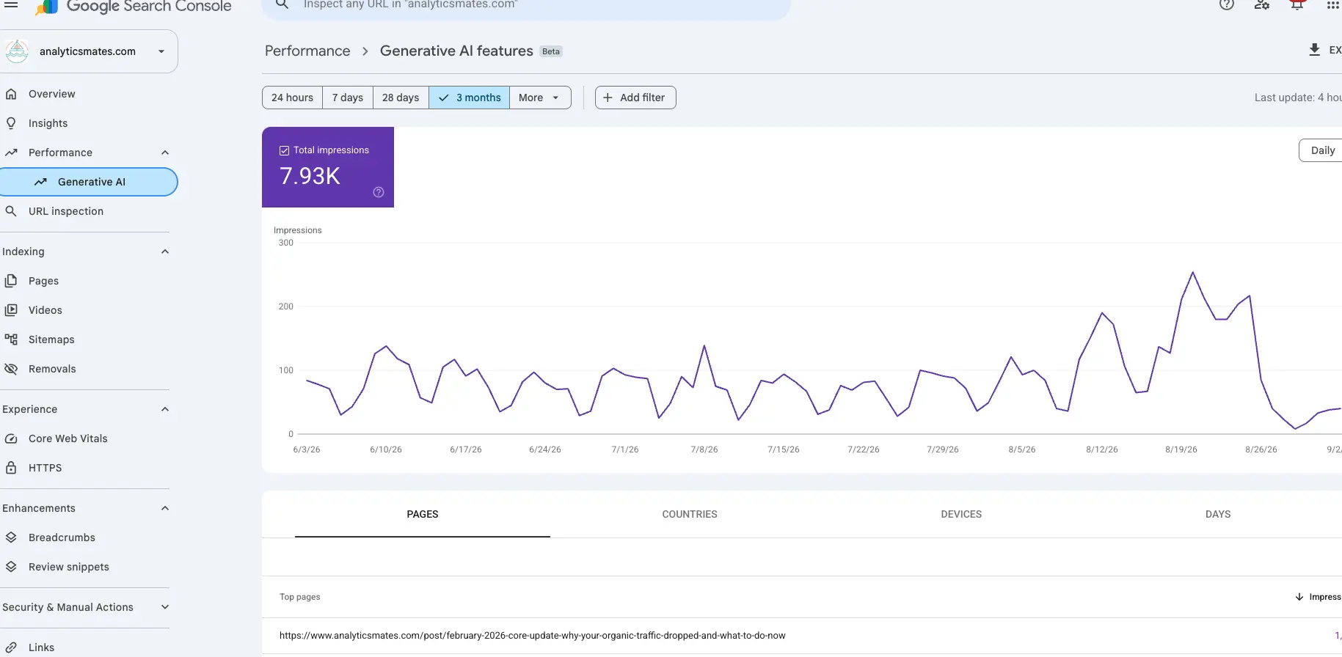This screenshot has height=657, width=1342.
Task: Collapse the Performance section chevron
Action: (x=165, y=153)
